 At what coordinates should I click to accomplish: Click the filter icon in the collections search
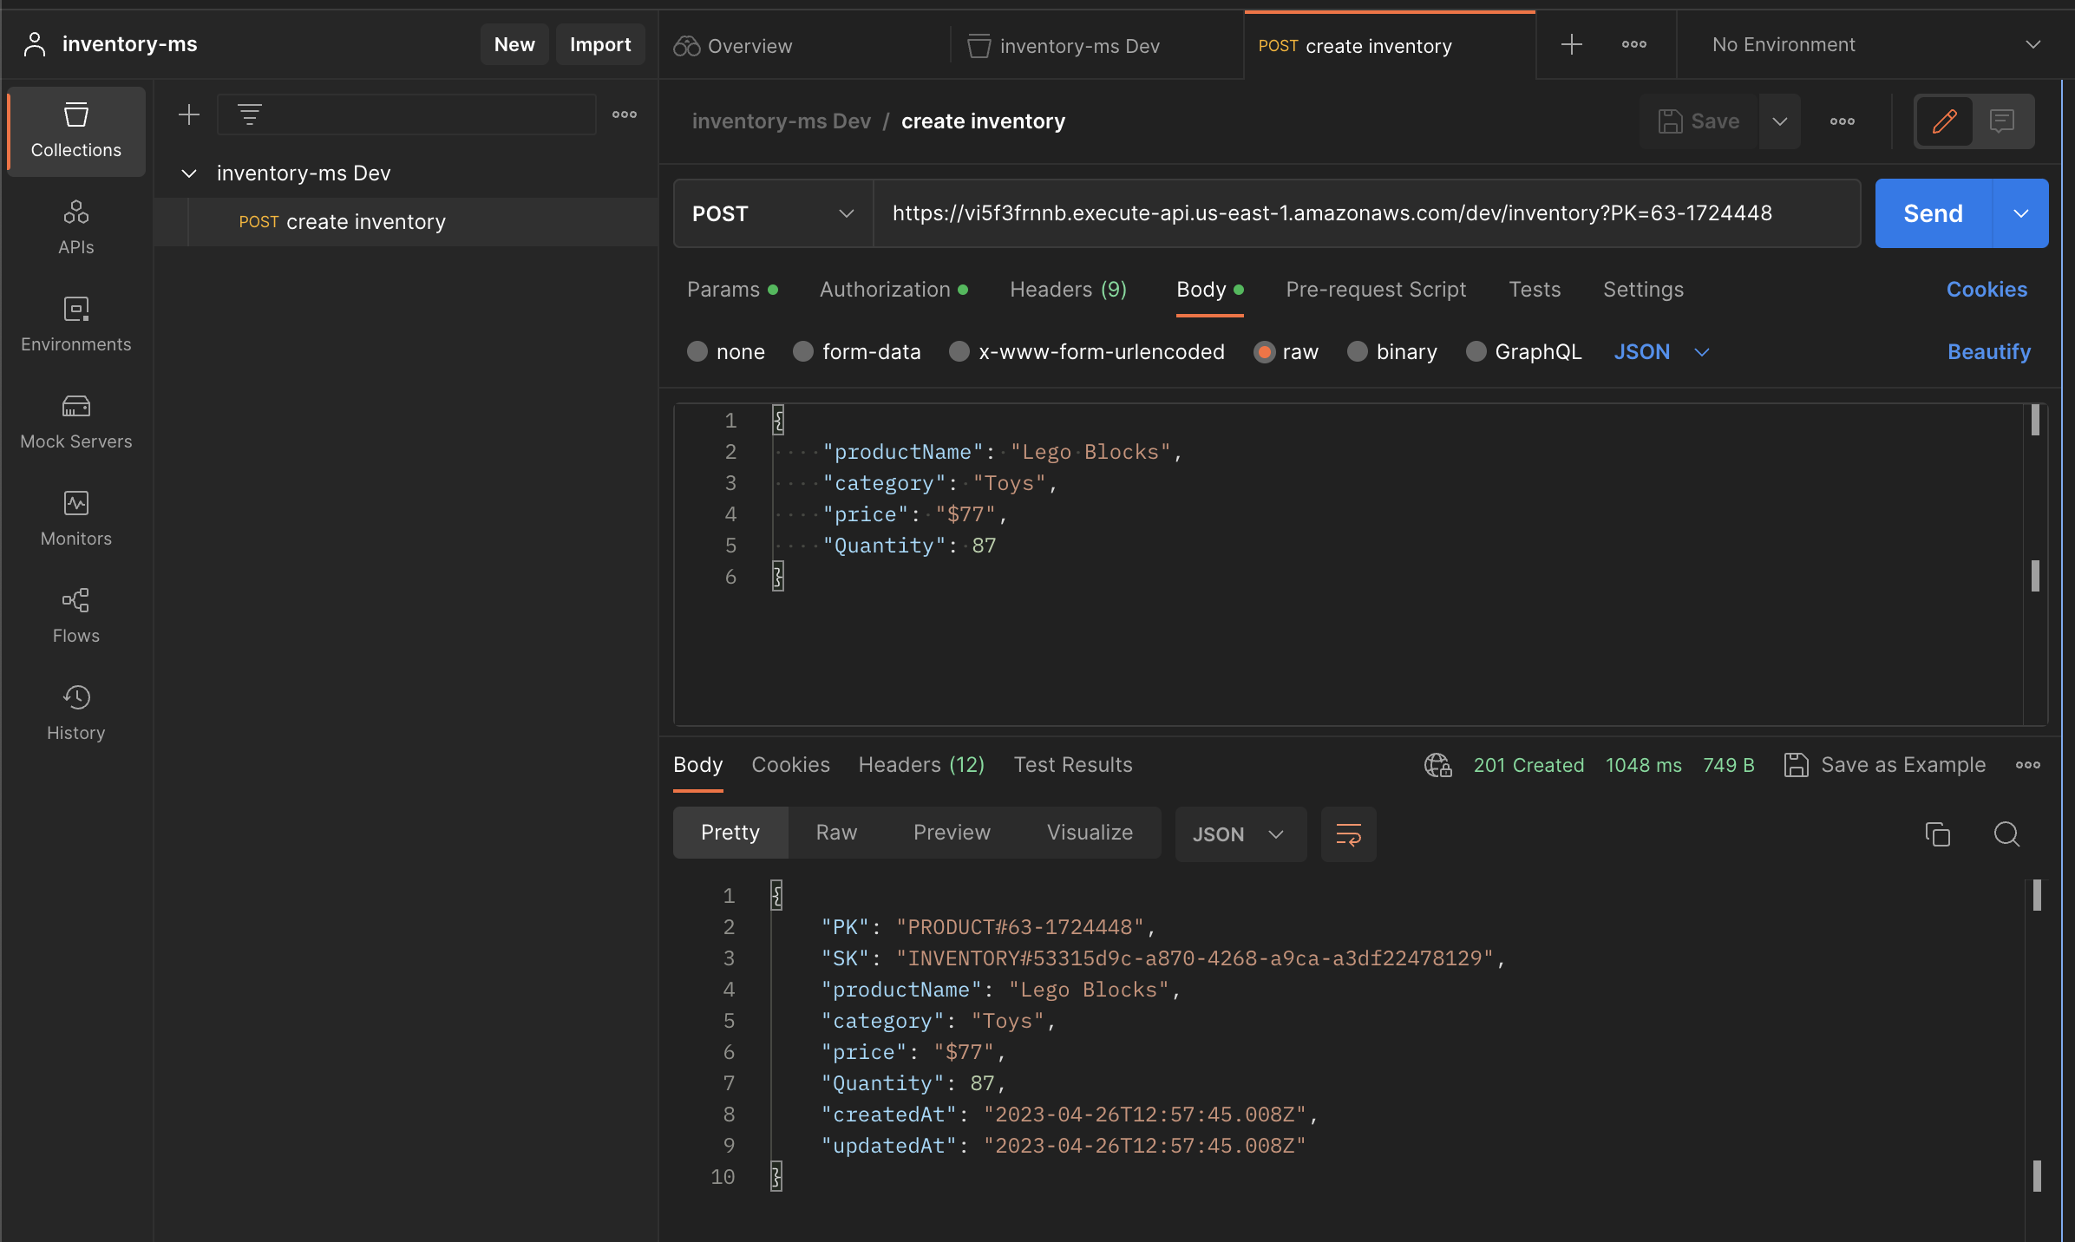[x=250, y=114]
